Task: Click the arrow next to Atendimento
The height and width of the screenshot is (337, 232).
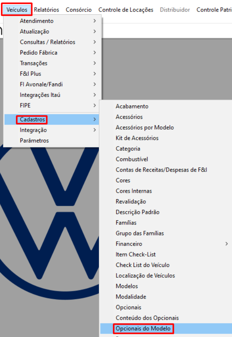Action: [x=95, y=21]
